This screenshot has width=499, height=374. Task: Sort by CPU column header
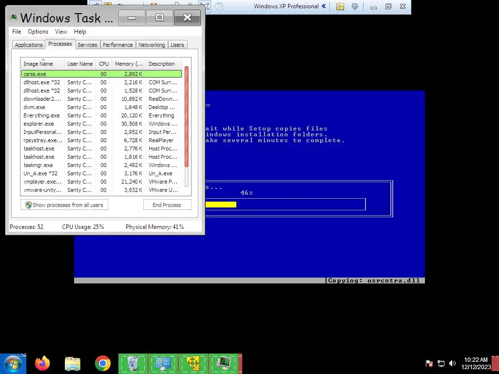104,64
